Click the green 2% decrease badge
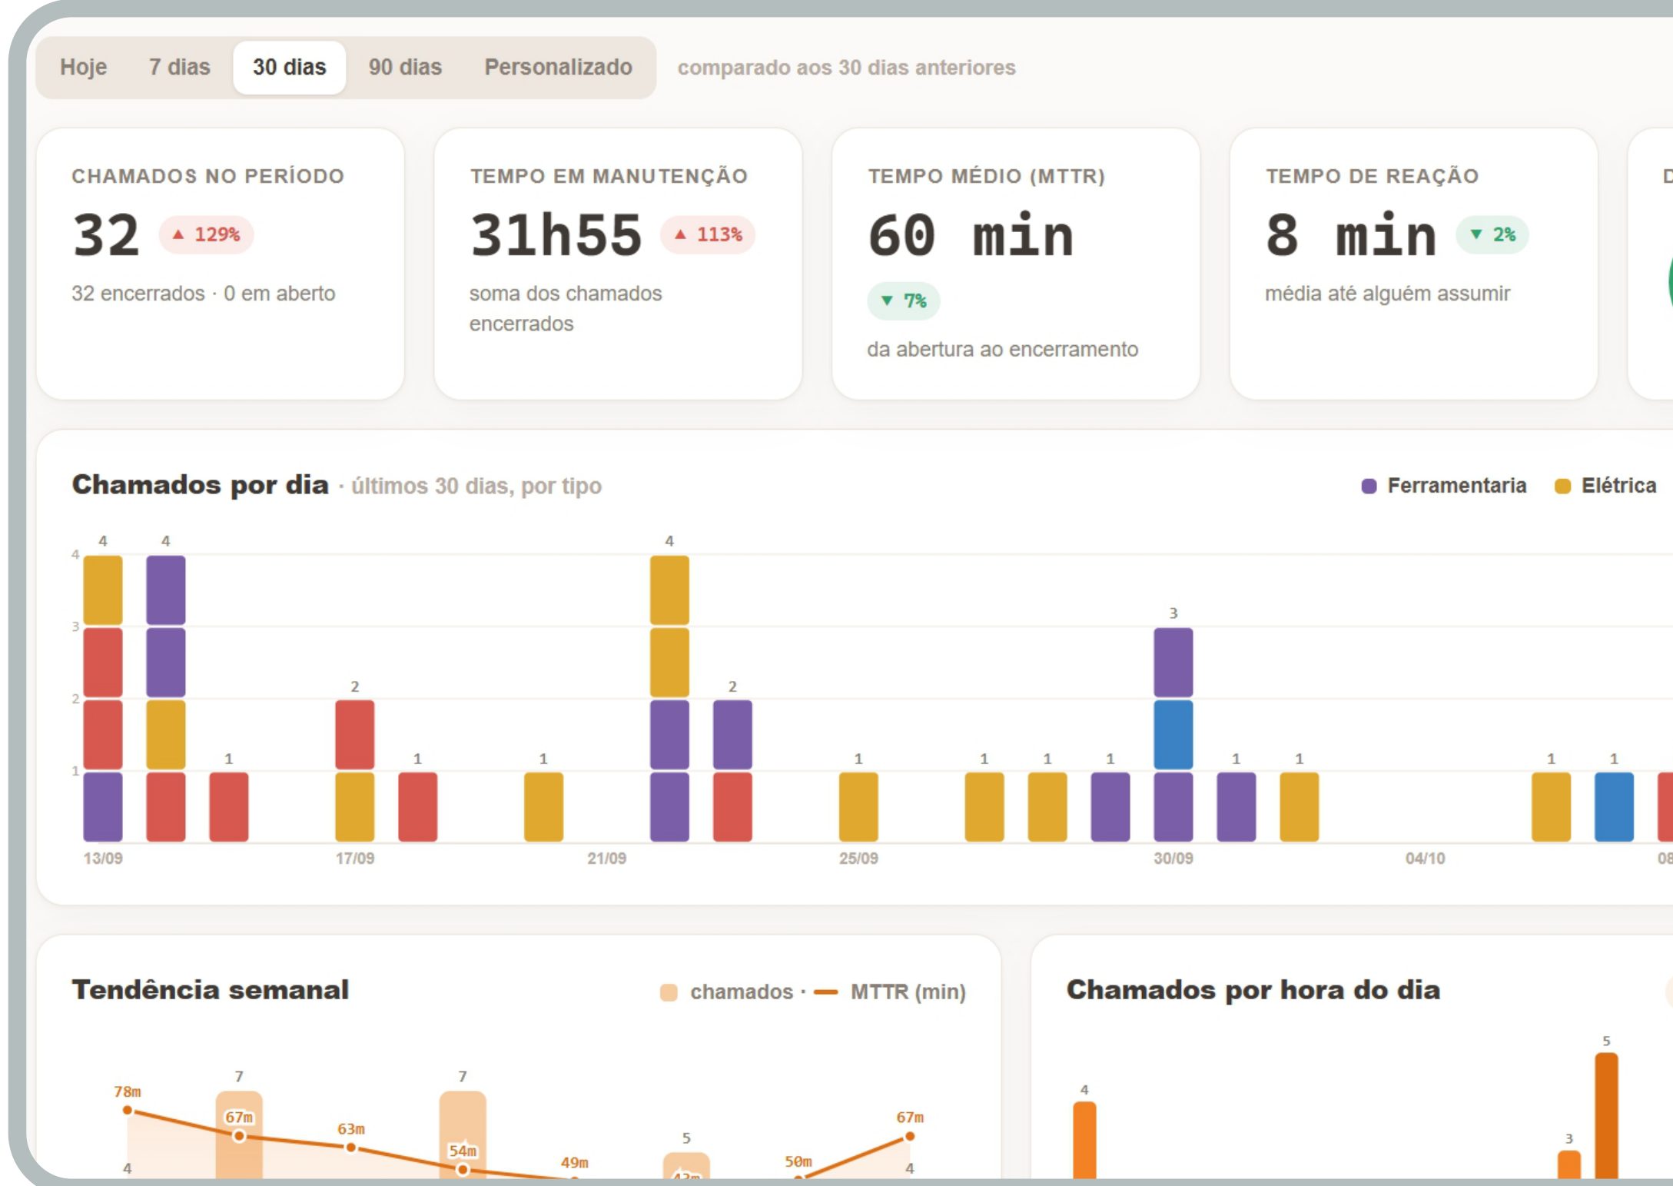The image size is (1673, 1186). (1492, 234)
